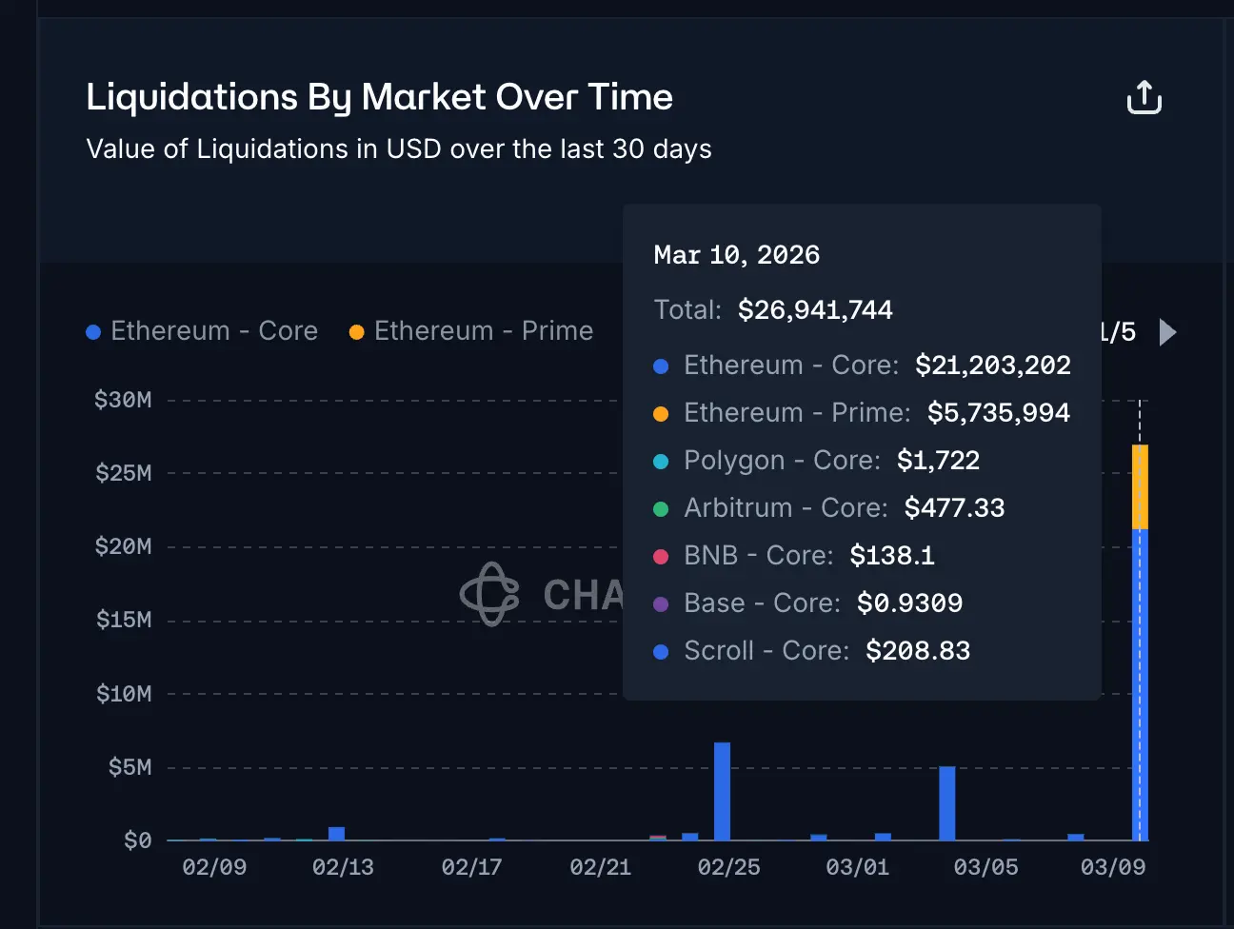Click the green dot beside Arbitrum - Core in tooltip
Screen dimensions: 1234x929
[660, 508]
